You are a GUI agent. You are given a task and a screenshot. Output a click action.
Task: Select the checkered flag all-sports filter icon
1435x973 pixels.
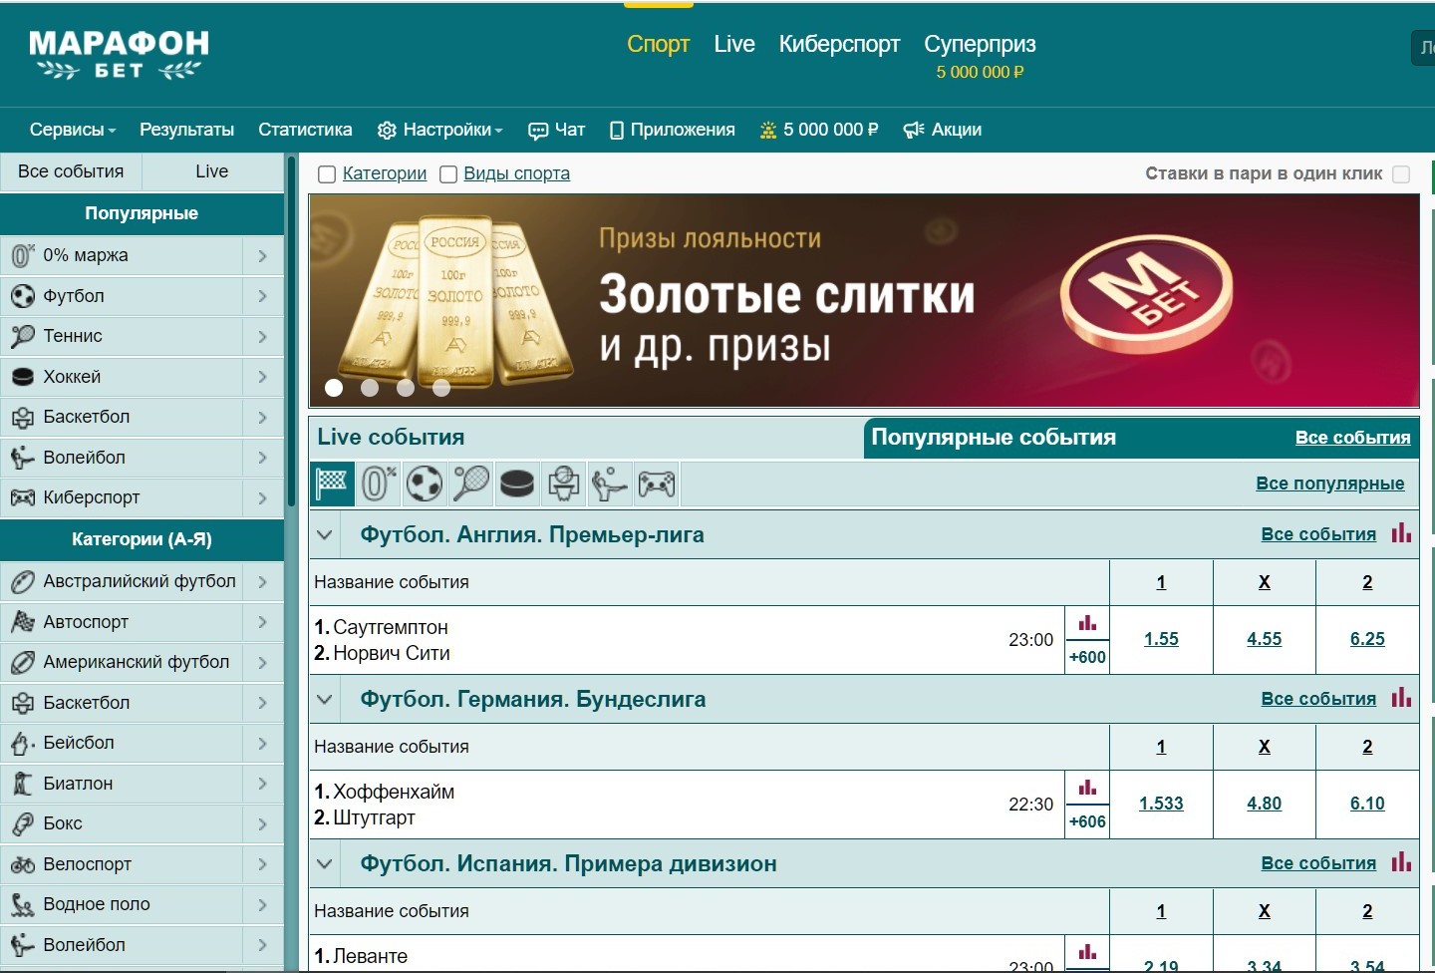pyautogui.click(x=332, y=484)
